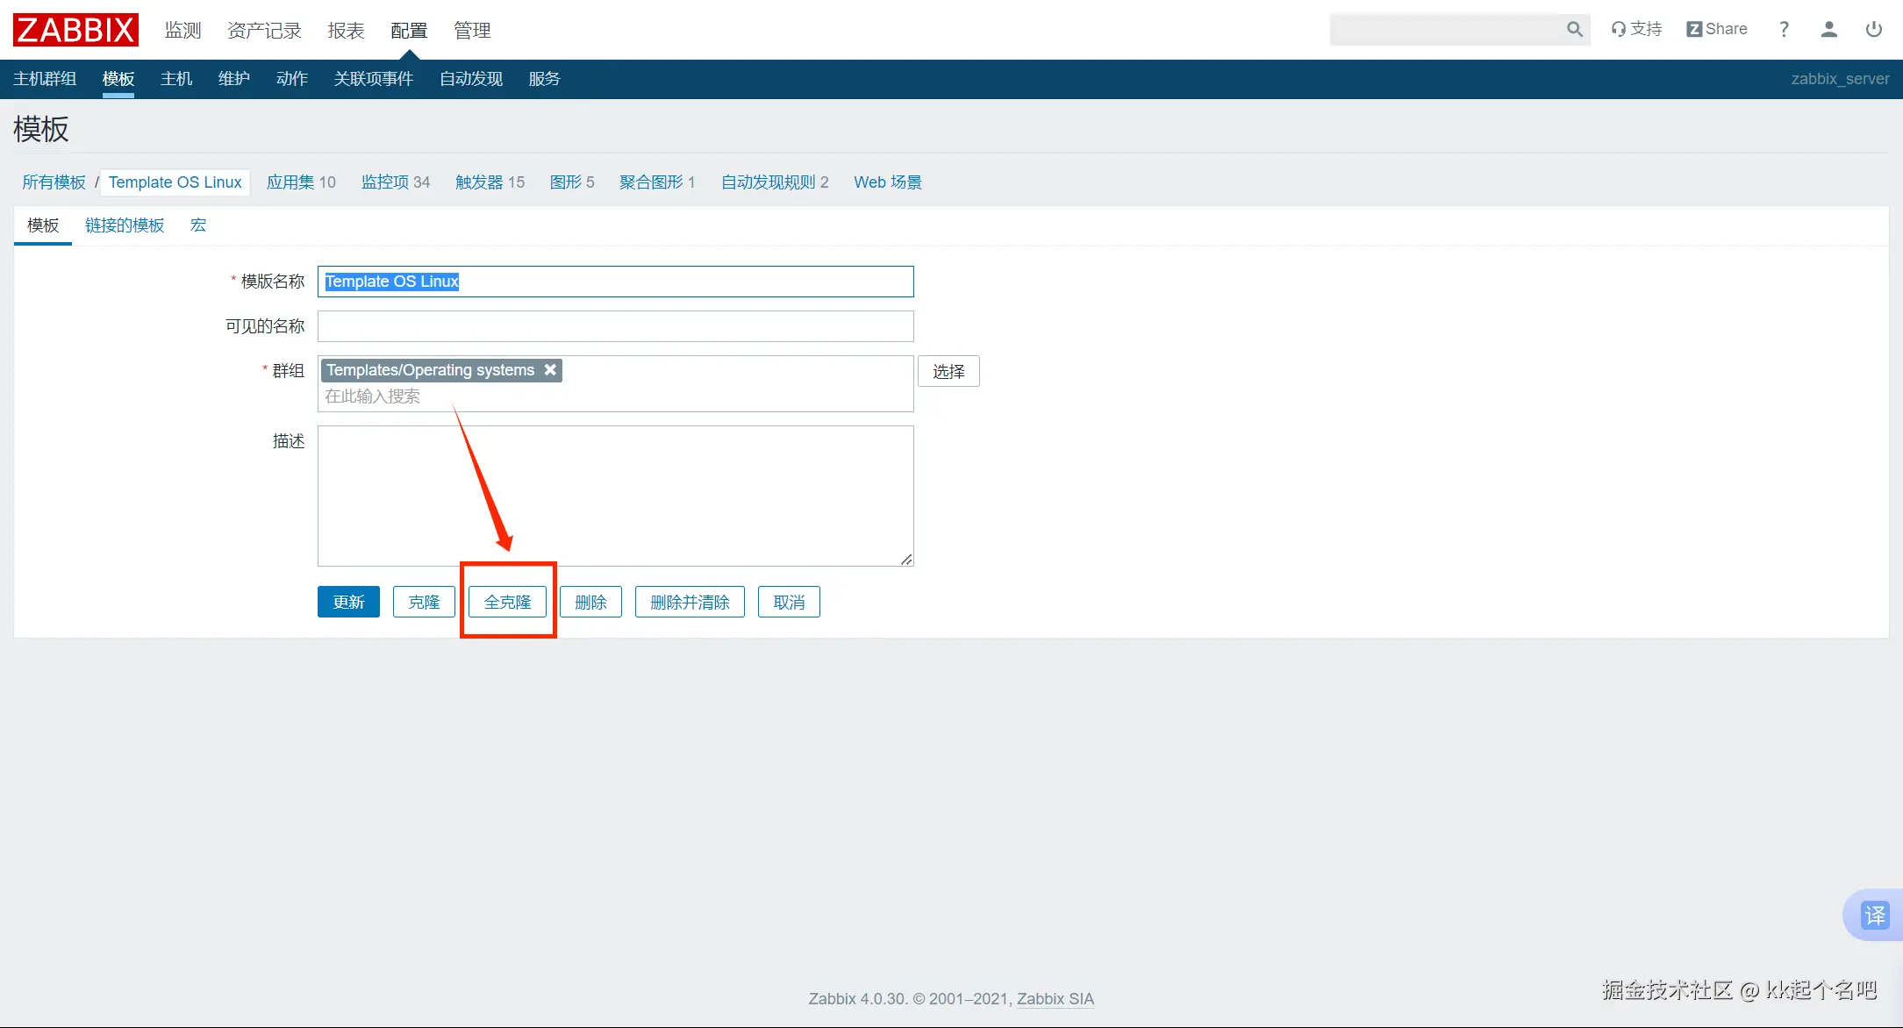The image size is (1903, 1028).
Task: Open the user profile icon
Action: coord(1828,29)
